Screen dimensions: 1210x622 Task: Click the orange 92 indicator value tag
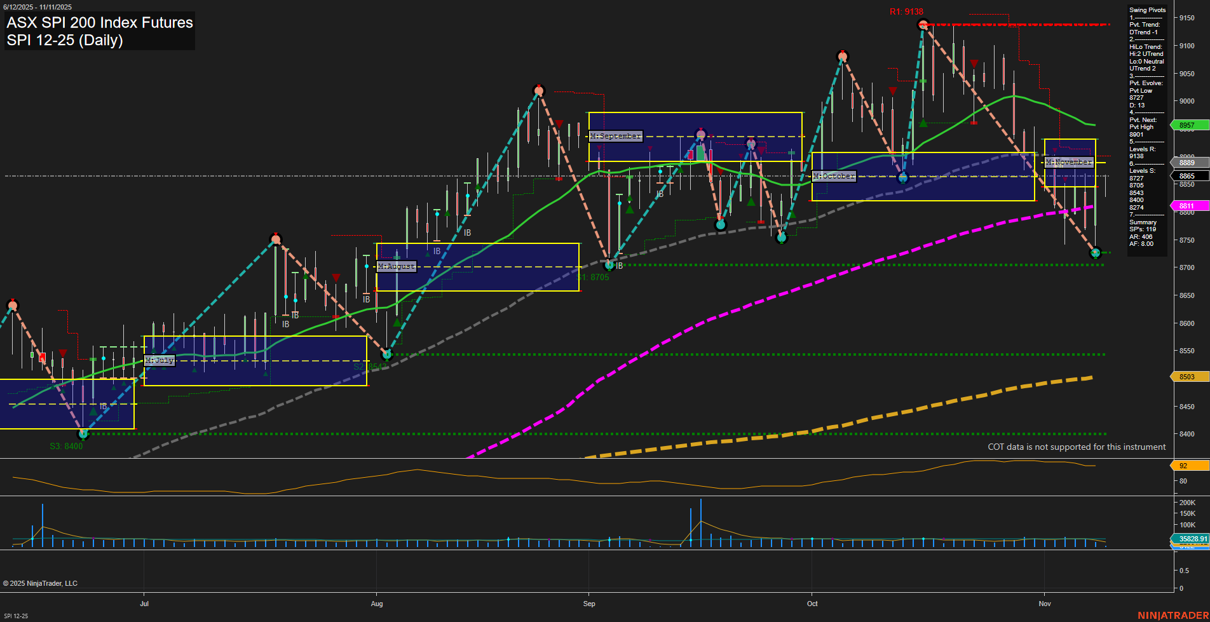[x=1190, y=466]
